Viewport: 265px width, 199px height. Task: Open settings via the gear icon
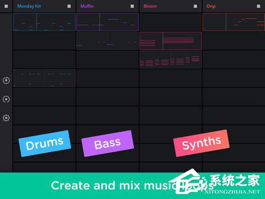tap(6, 118)
